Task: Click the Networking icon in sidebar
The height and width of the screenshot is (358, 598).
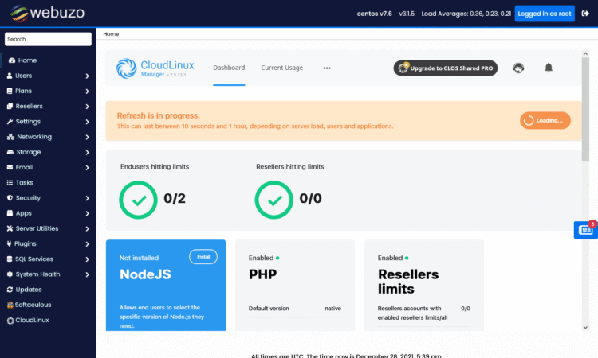Action: pyautogui.click(x=10, y=137)
